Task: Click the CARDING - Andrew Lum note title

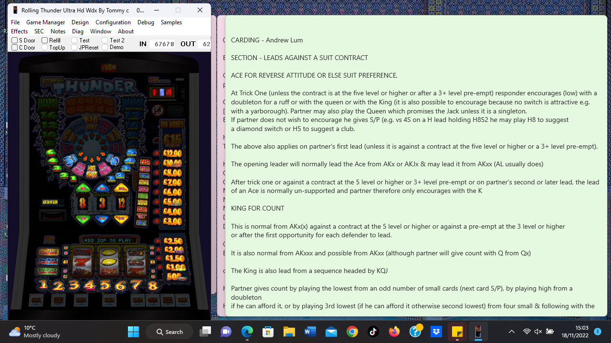Action: coord(267,40)
